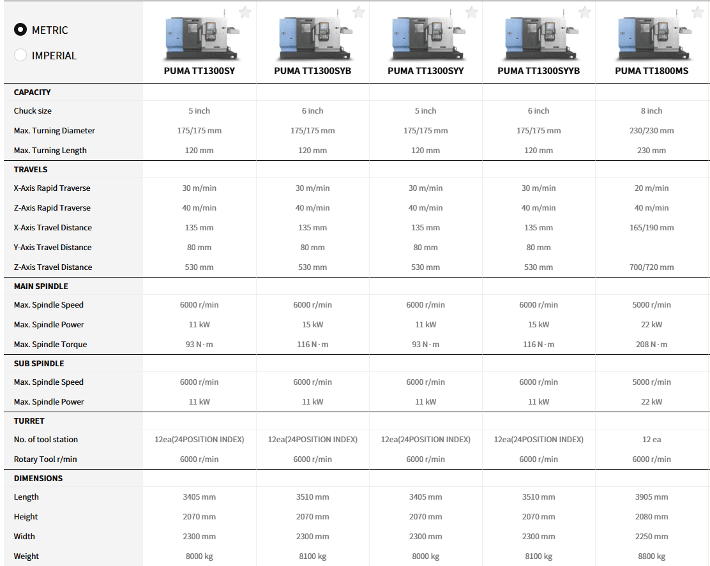Viewport: 710px width, 566px height.
Task: Click the star icon for PUMA TT1300SYB
Action: [x=358, y=12]
